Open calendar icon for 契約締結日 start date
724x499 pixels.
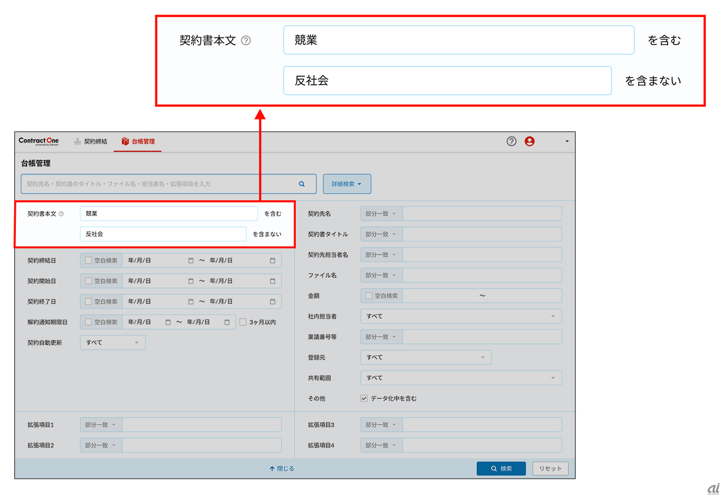pyautogui.click(x=191, y=261)
